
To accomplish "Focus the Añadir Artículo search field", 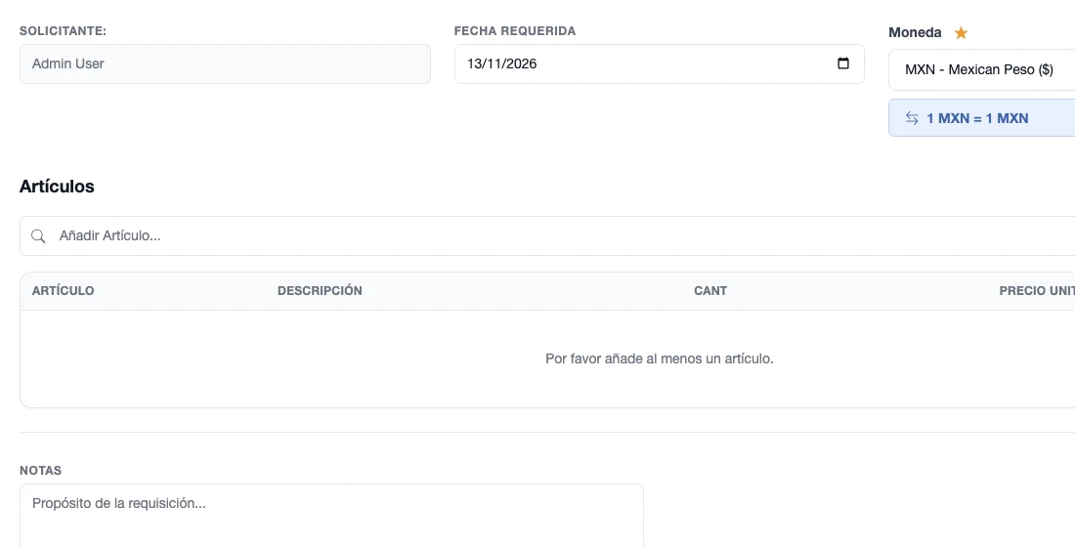I will point(548,235).
